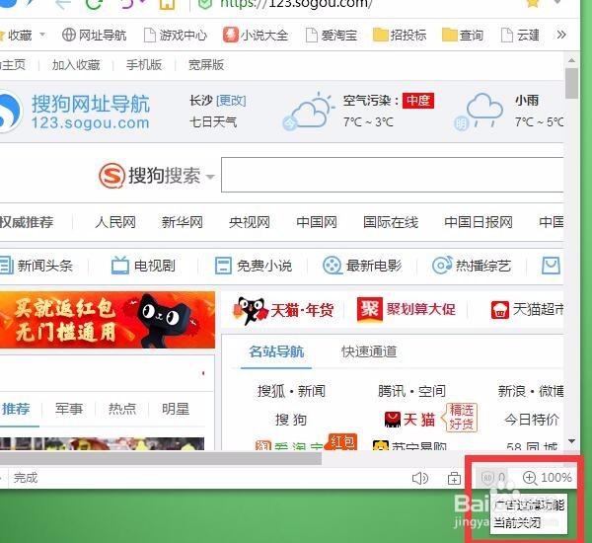Click the 手机版 link
The width and height of the screenshot is (592, 543).
[144, 65]
